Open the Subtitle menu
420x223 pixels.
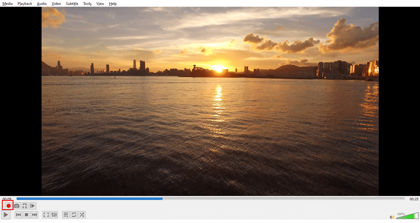(72, 4)
